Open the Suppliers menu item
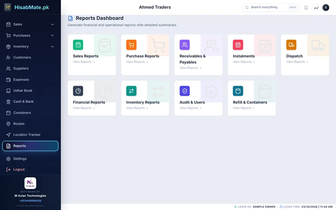Screen dimensions: 336x210 click(x=30, y=69)
